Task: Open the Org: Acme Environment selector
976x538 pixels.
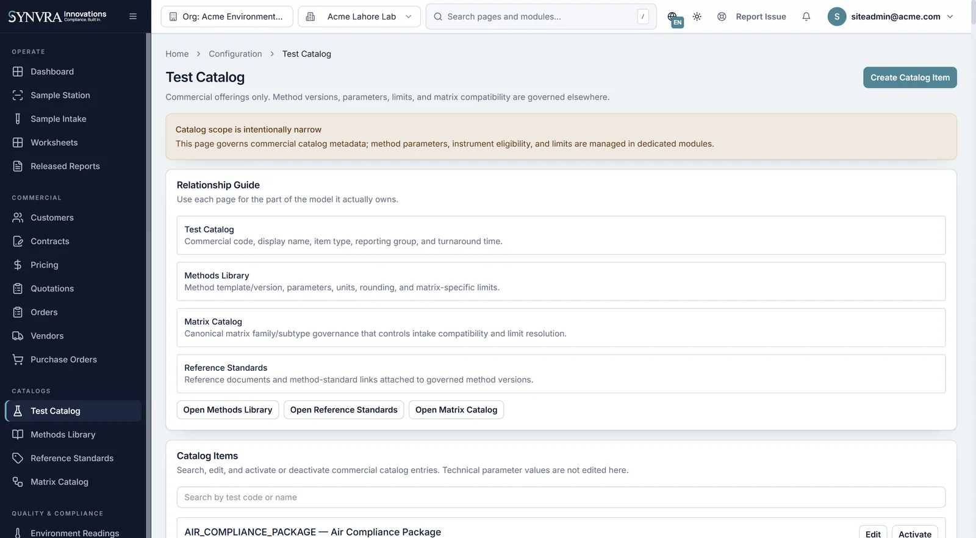Action: (227, 16)
